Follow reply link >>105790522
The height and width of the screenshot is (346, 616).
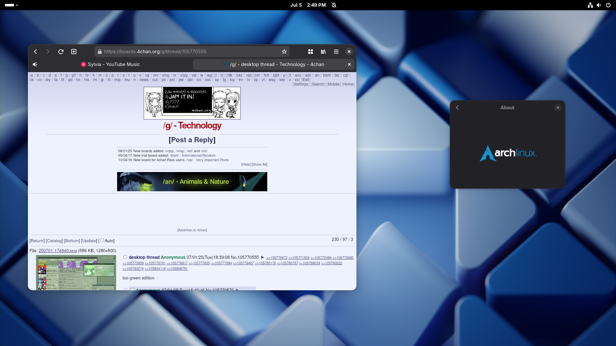(331, 263)
